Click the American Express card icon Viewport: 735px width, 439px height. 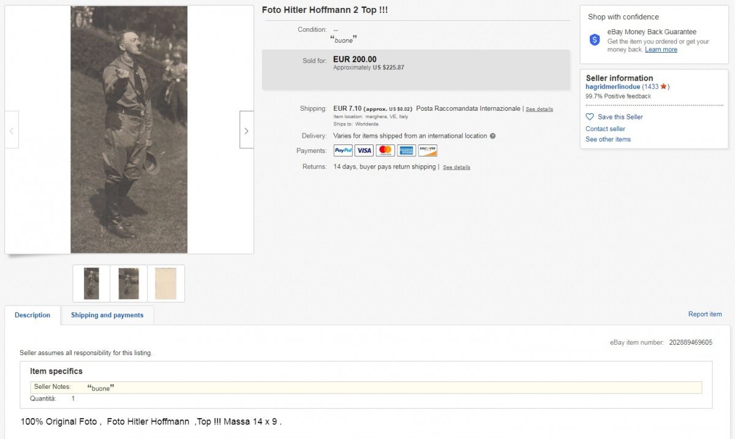point(406,151)
